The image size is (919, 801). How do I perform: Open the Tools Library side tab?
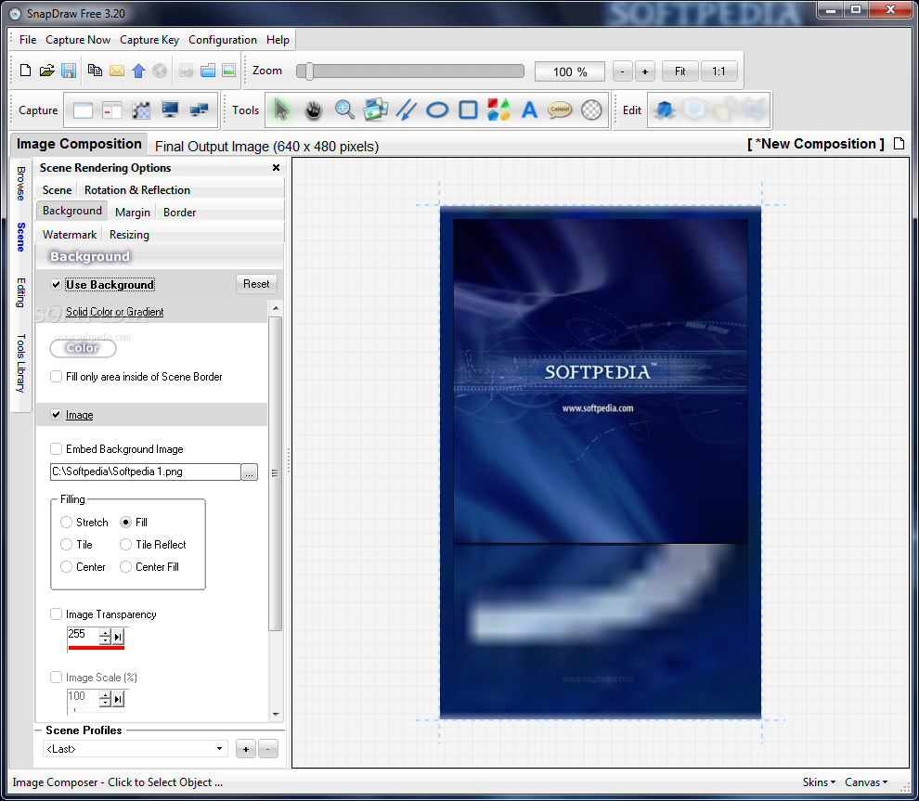21,363
